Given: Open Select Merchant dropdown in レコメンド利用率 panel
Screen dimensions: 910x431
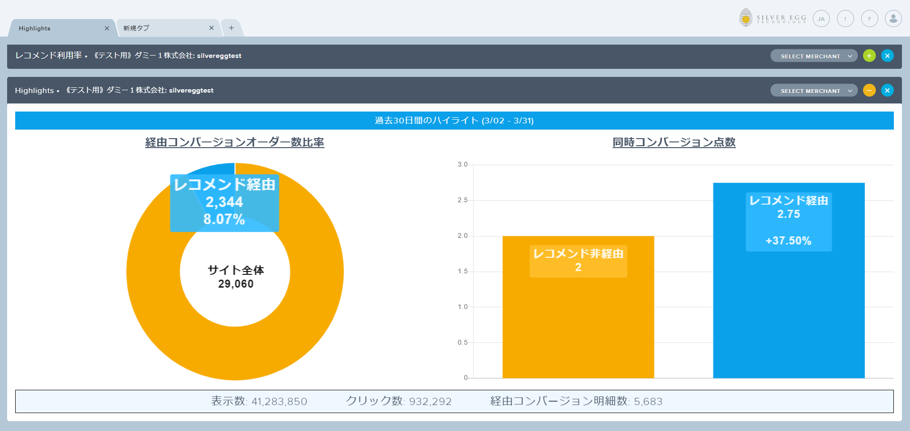Looking at the screenshot, I should (814, 56).
